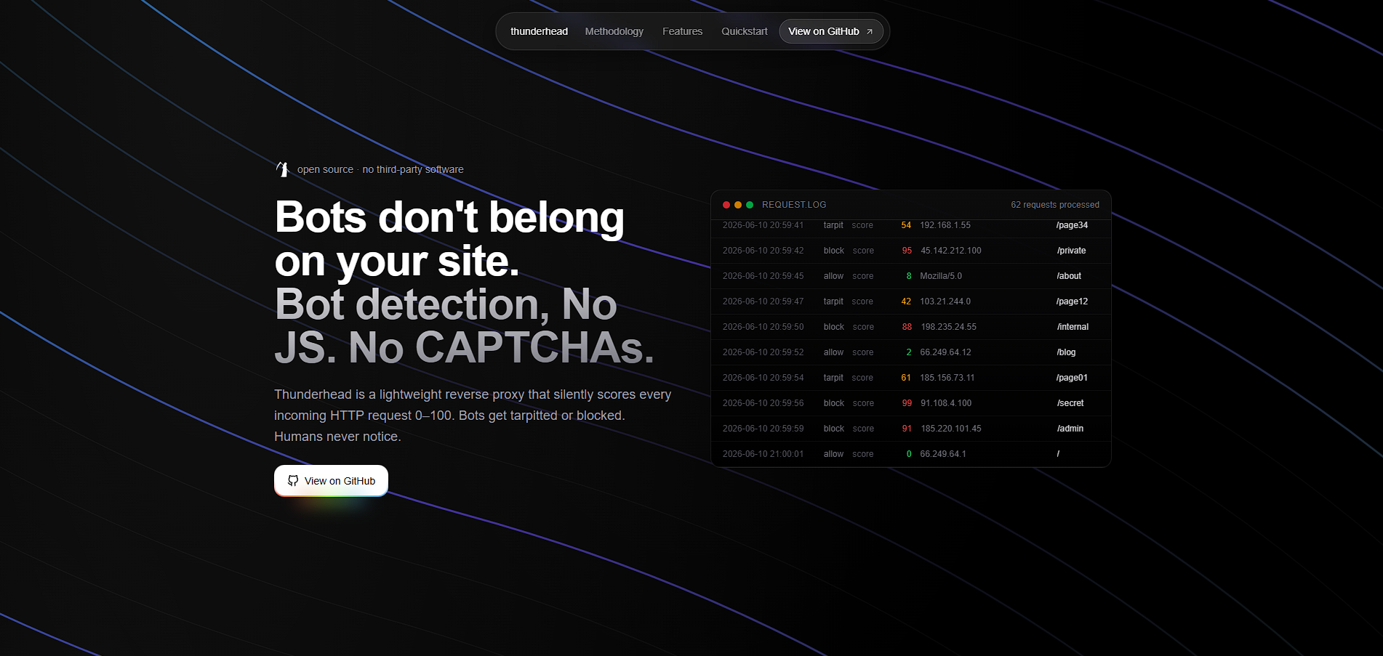Click the IP 185.220.101.45
1383x656 pixels.
tap(951, 429)
